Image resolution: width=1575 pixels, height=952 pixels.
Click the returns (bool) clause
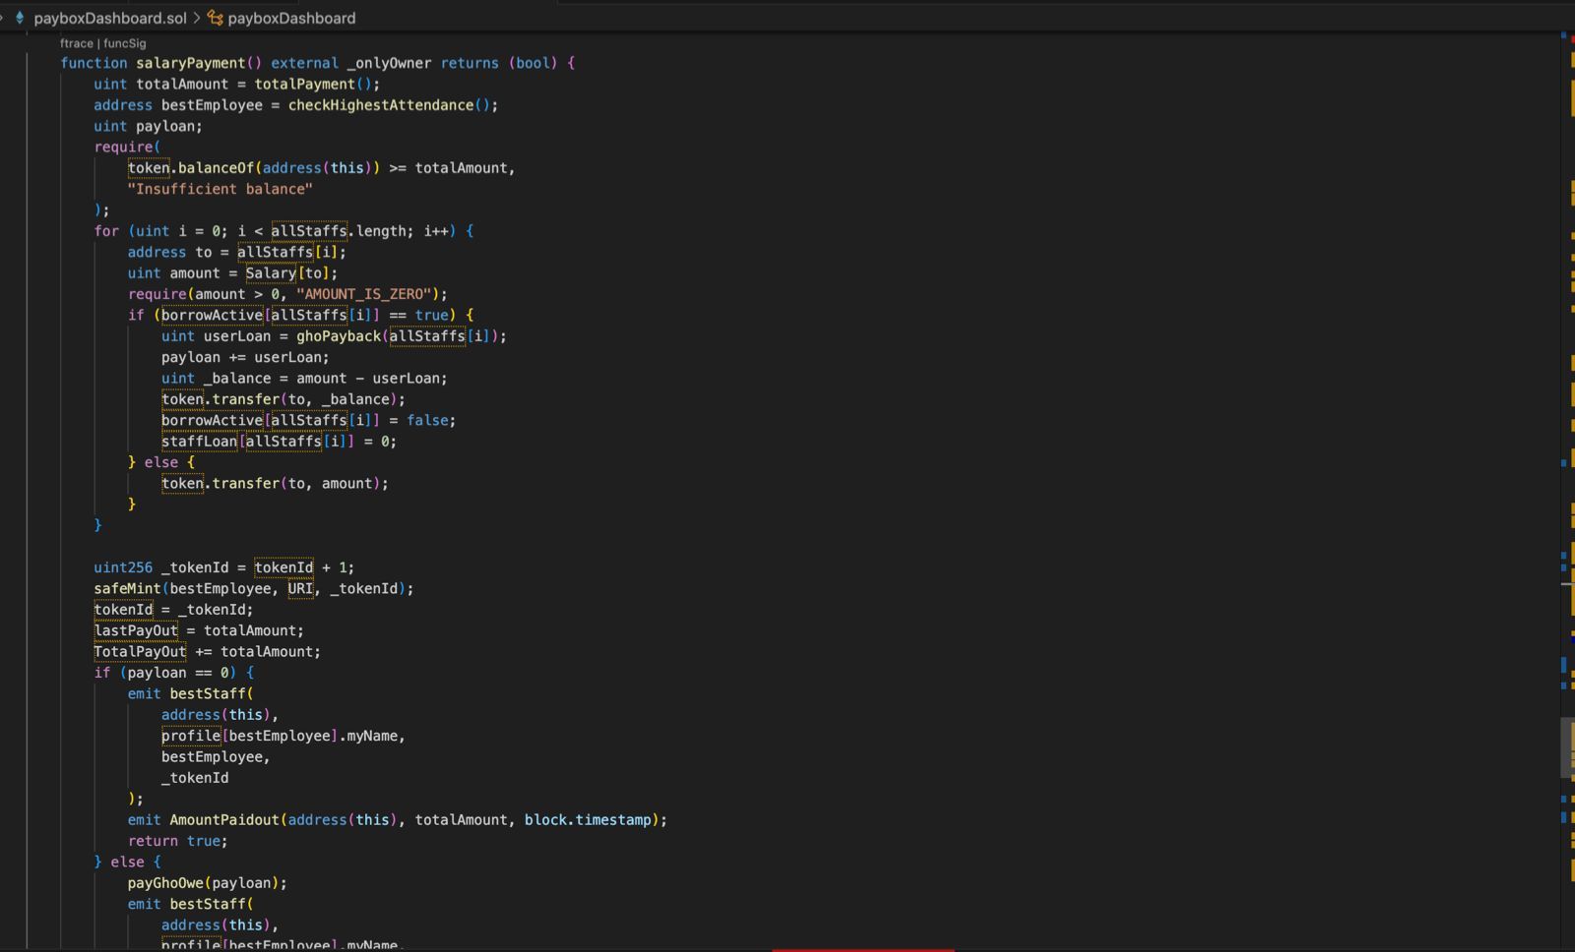click(x=499, y=63)
